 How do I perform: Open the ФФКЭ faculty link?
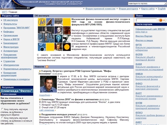point(139,83)
